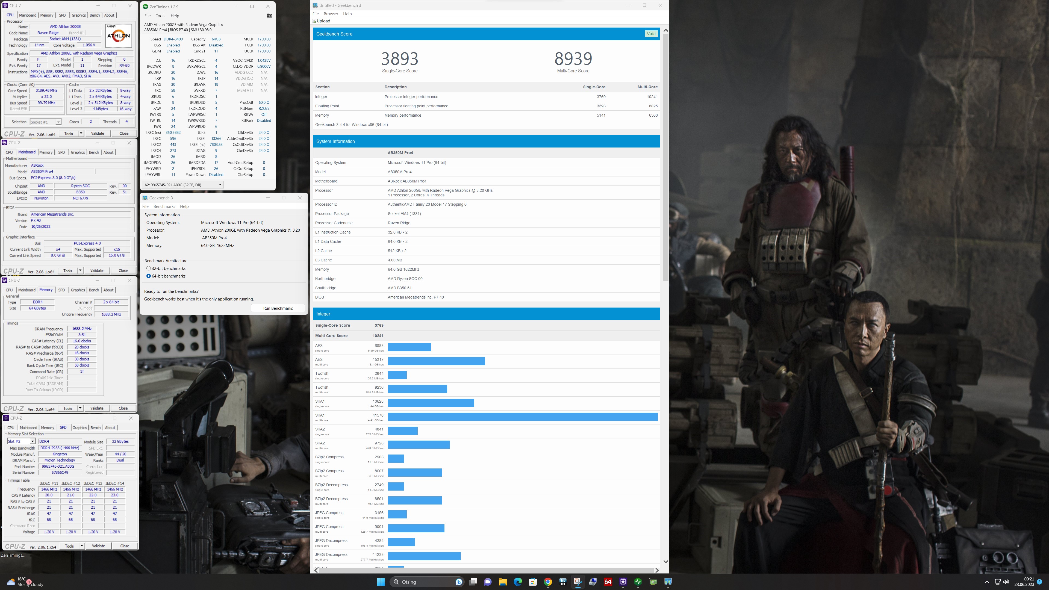Switch to Google Chrome in the taskbar
The width and height of the screenshot is (1049, 590).
pos(548,582)
